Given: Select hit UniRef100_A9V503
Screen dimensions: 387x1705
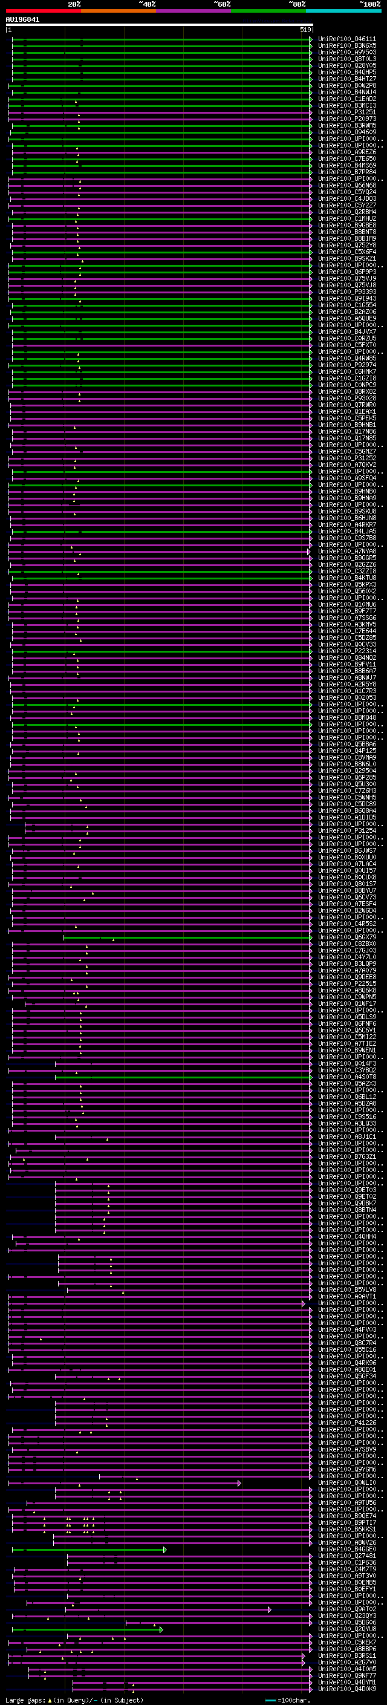Looking at the screenshot, I should 347,52.
